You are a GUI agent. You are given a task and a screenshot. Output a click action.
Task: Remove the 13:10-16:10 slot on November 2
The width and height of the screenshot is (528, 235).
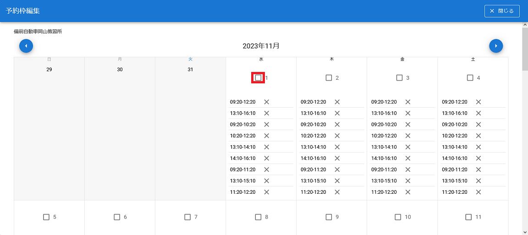[x=337, y=113]
